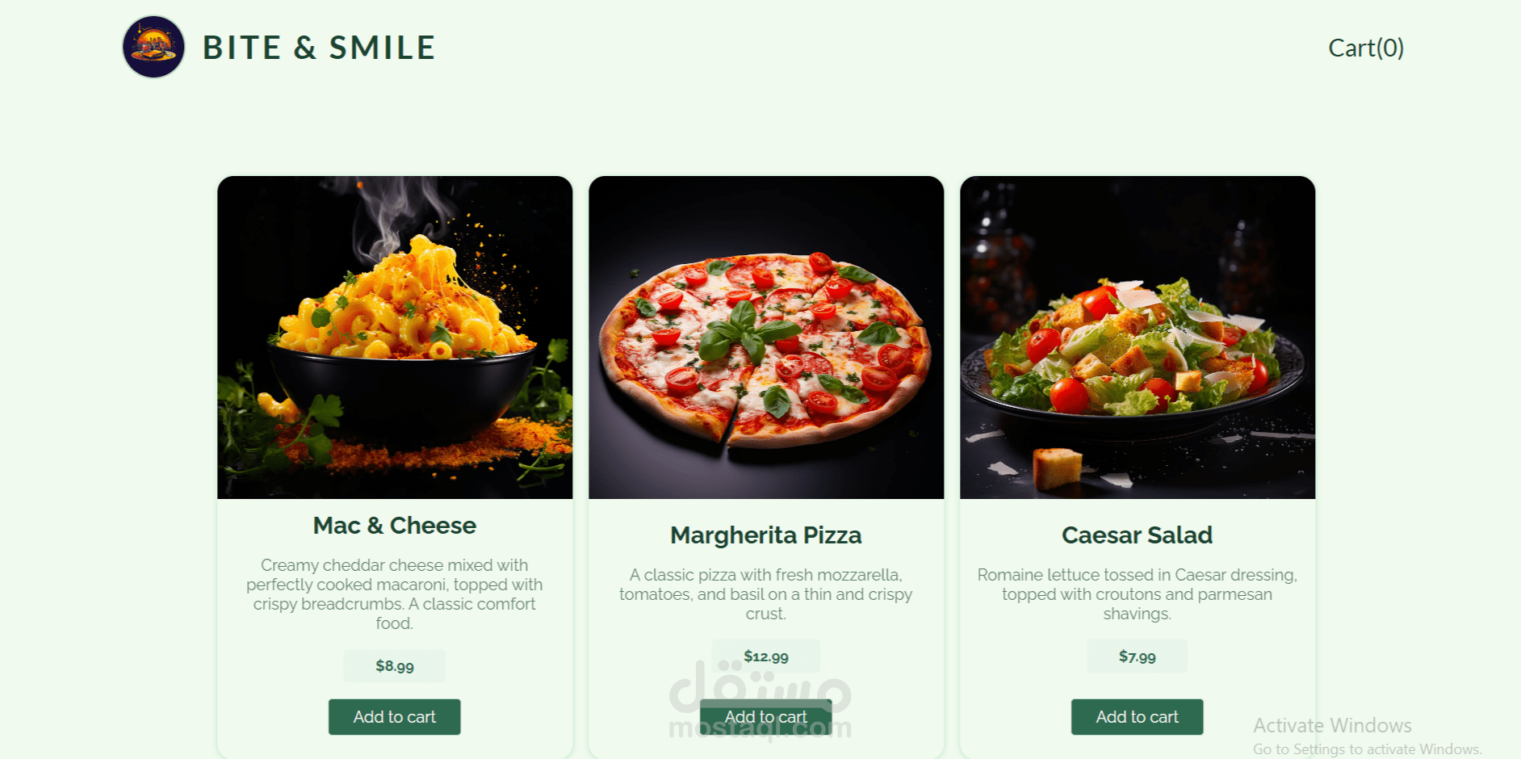Add Margherita Pizza to cart
This screenshot has width=1521, height=759.
click(766, 717)
